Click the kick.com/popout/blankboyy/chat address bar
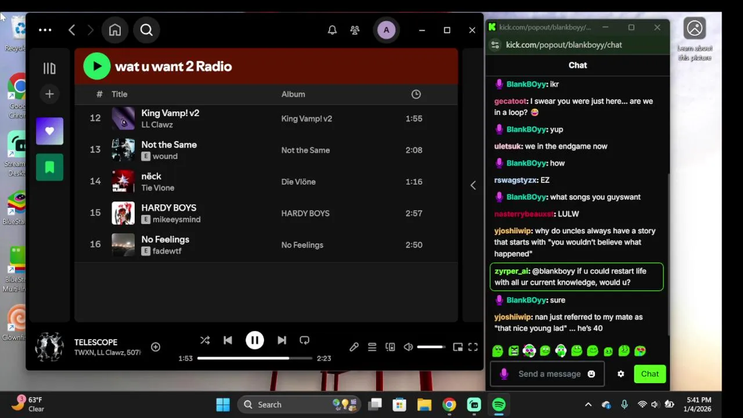This screenshot has height=418, width=743. [564, 45]
